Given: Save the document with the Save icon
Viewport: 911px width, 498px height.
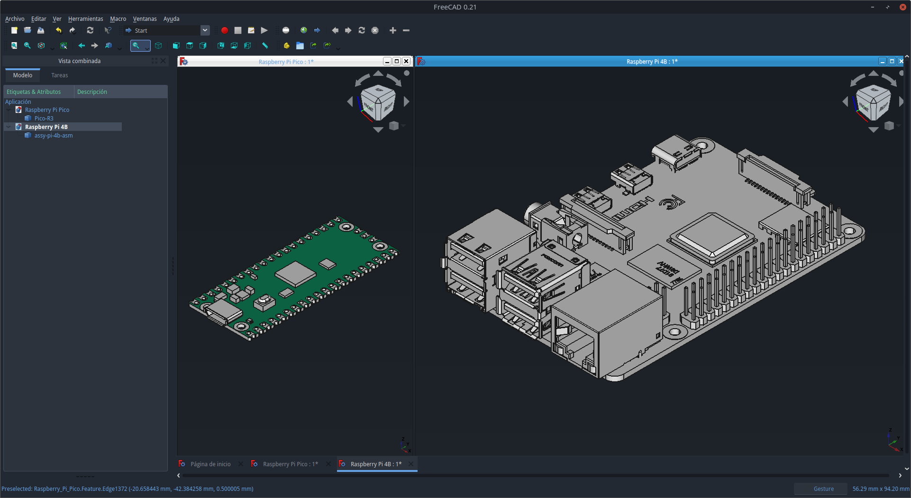Looking at the screenshot, I should (x=41, y=30).
